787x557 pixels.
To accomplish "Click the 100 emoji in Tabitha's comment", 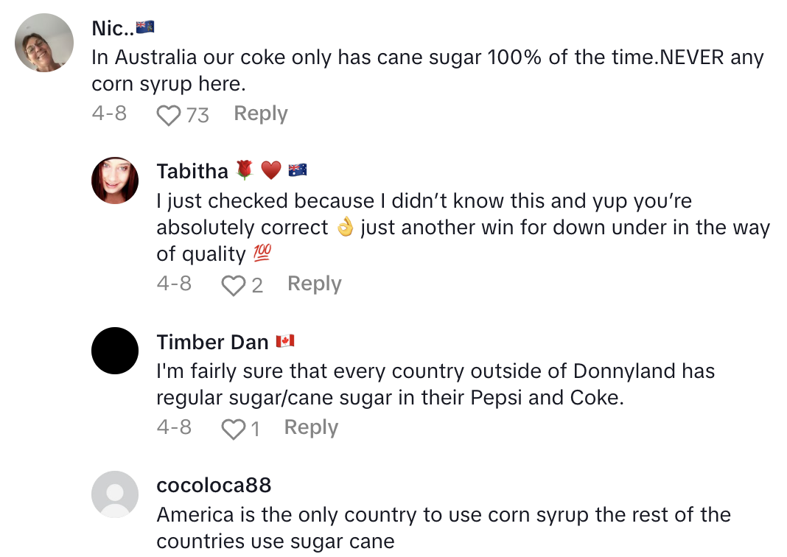I will point(262,253).
